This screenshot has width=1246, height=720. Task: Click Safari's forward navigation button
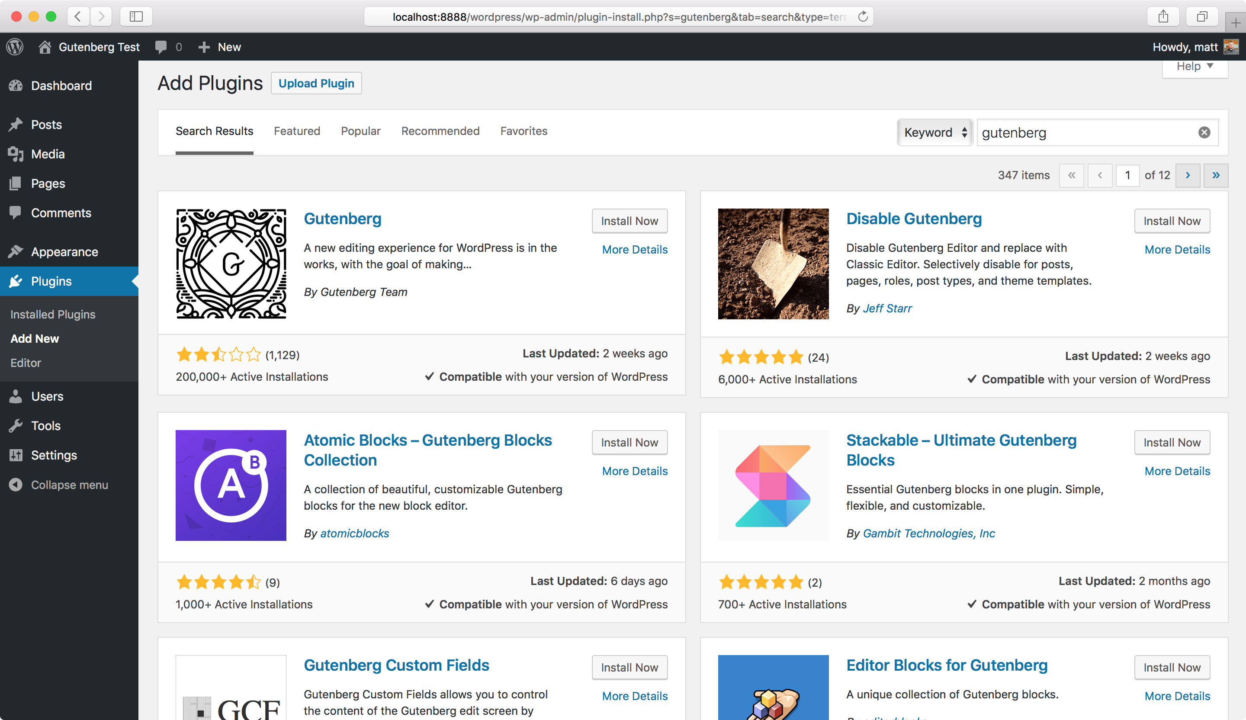click(x=101, y=17)
